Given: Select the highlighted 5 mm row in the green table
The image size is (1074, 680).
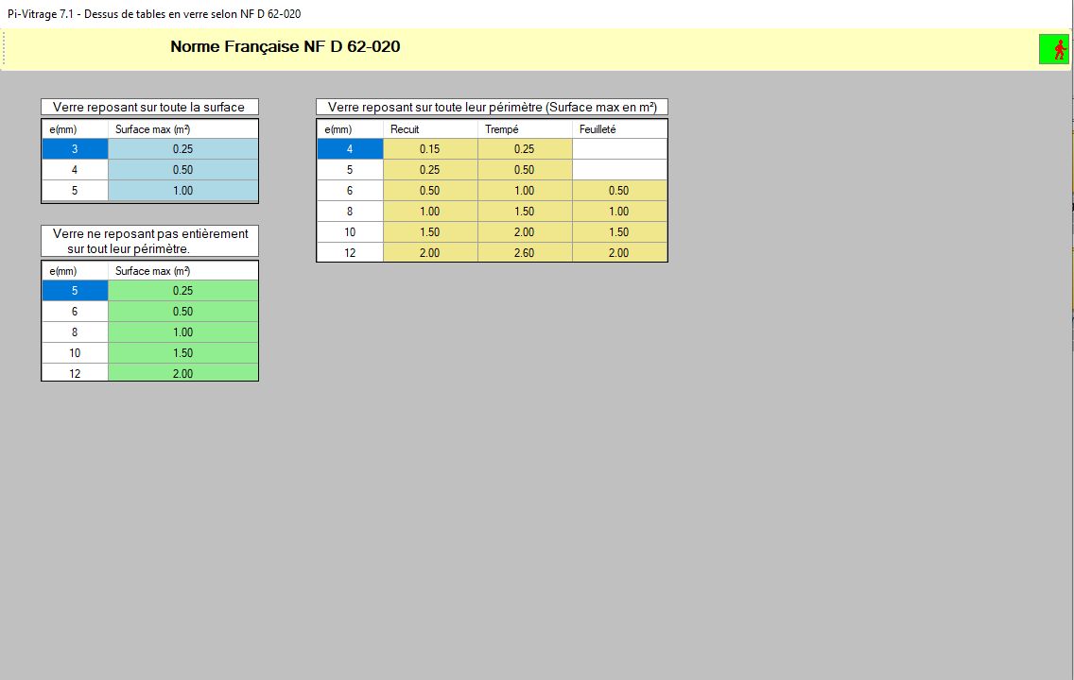Looking at the screenshot, I should (x=75, y=291).
